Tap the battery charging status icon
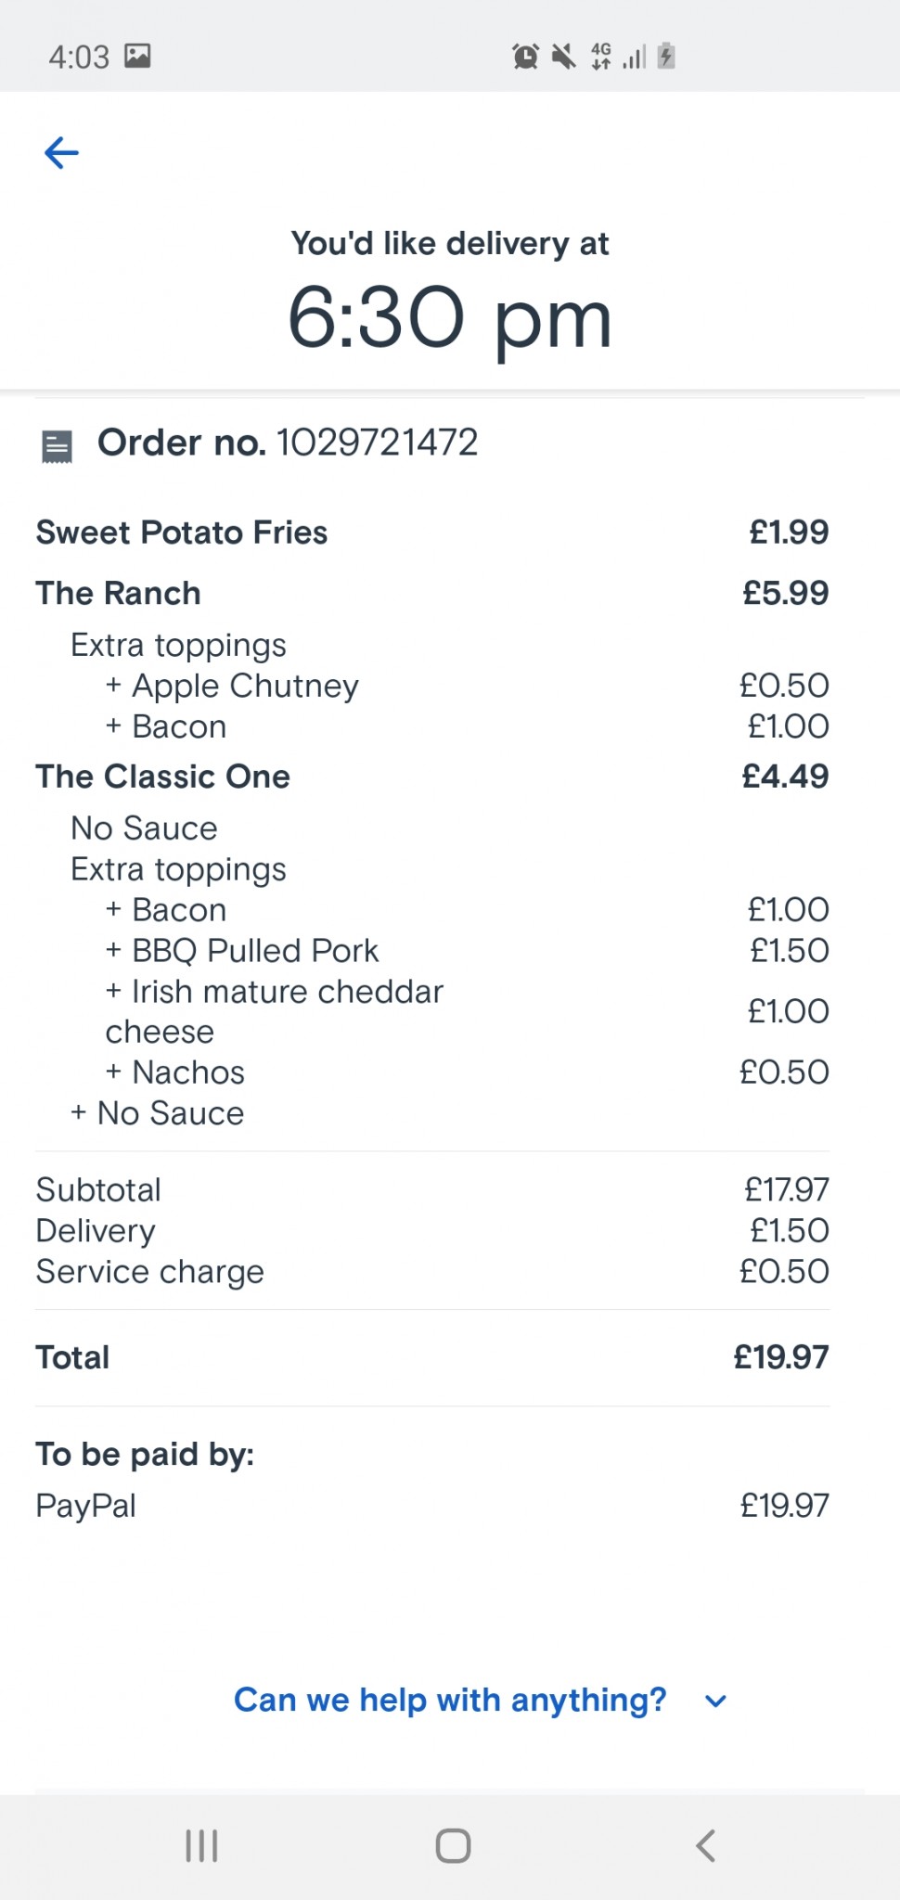This screenshot has height=1900, width=900. point(666,57)
